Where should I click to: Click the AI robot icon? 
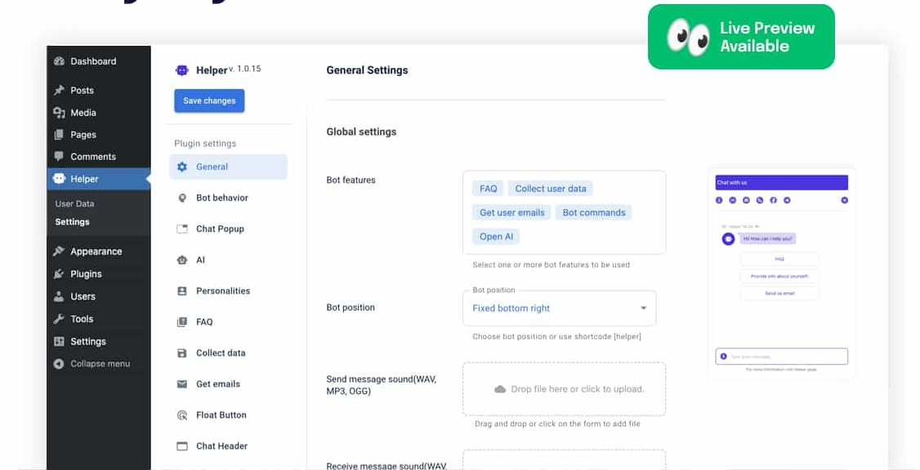(x=182, y=260)
